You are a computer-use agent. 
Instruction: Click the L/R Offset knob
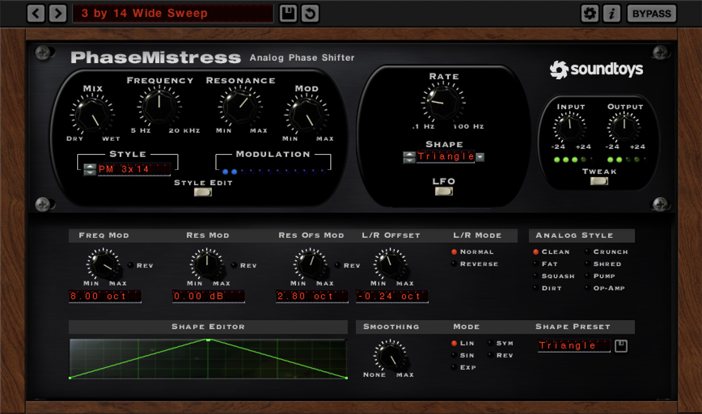click(391, 264)
